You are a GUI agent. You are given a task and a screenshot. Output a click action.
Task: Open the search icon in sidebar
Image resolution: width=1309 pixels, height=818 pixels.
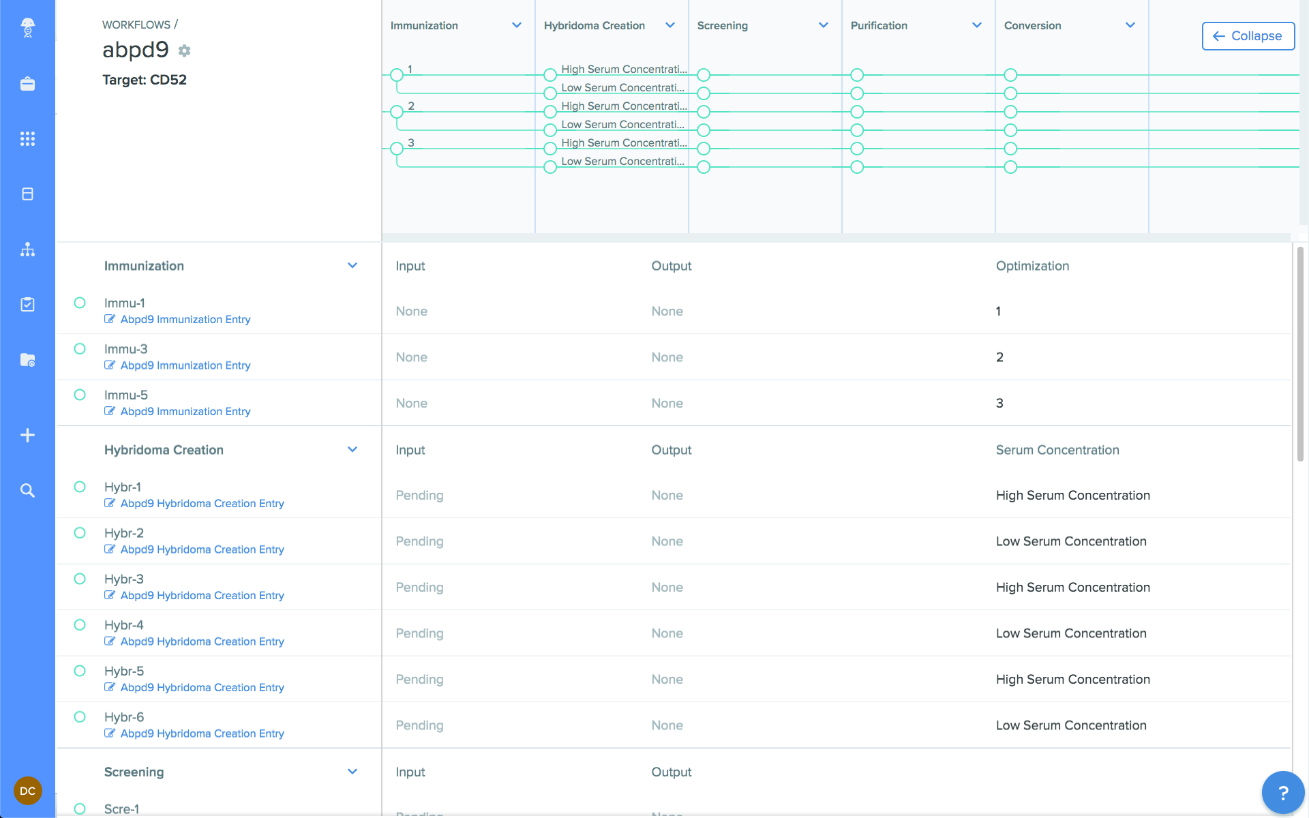(x=27, y=490)
